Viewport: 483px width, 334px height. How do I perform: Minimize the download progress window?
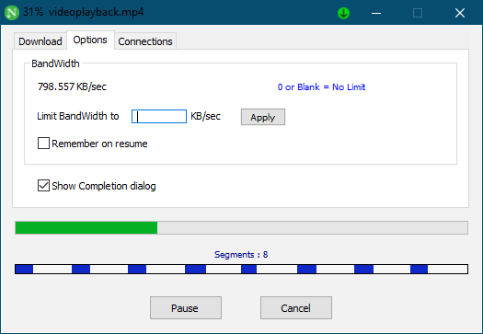(x=376, y=13)
